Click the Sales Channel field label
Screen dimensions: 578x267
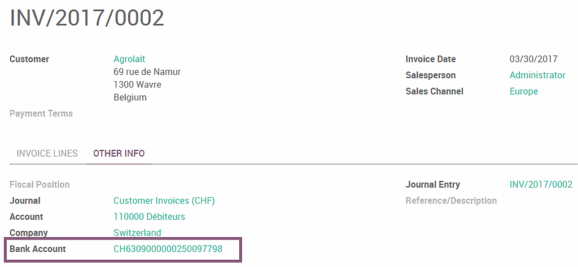tap(434, 91)
